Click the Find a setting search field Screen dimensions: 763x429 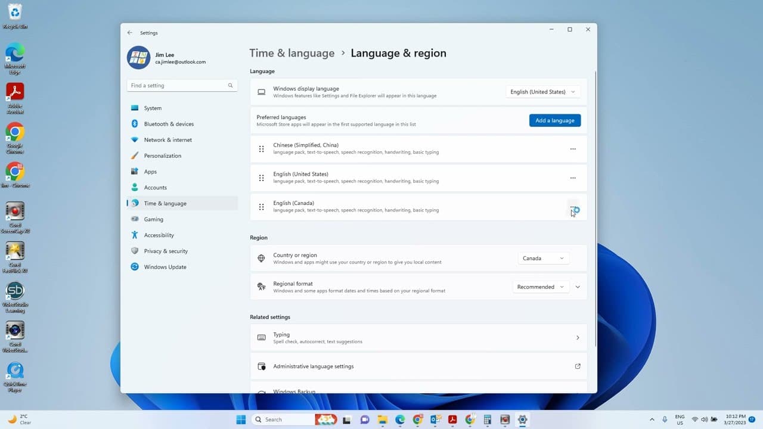[x=182, y=85]
